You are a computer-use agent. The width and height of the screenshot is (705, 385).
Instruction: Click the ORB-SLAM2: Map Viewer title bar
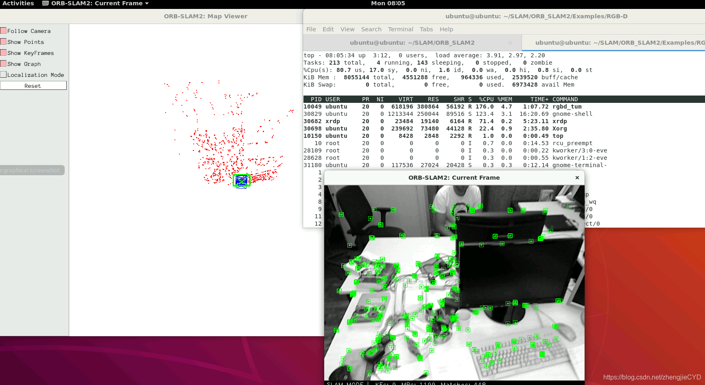(x=205, y=16)
